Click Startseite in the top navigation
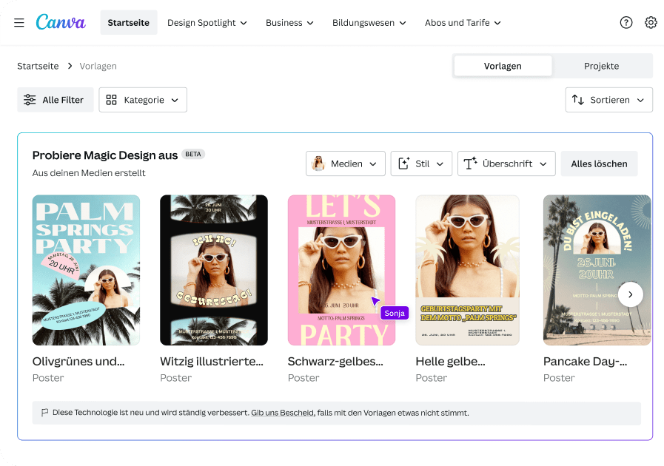The height and width of the screenshot is (466, 664). pyautogui.click(x=128, y=22)
